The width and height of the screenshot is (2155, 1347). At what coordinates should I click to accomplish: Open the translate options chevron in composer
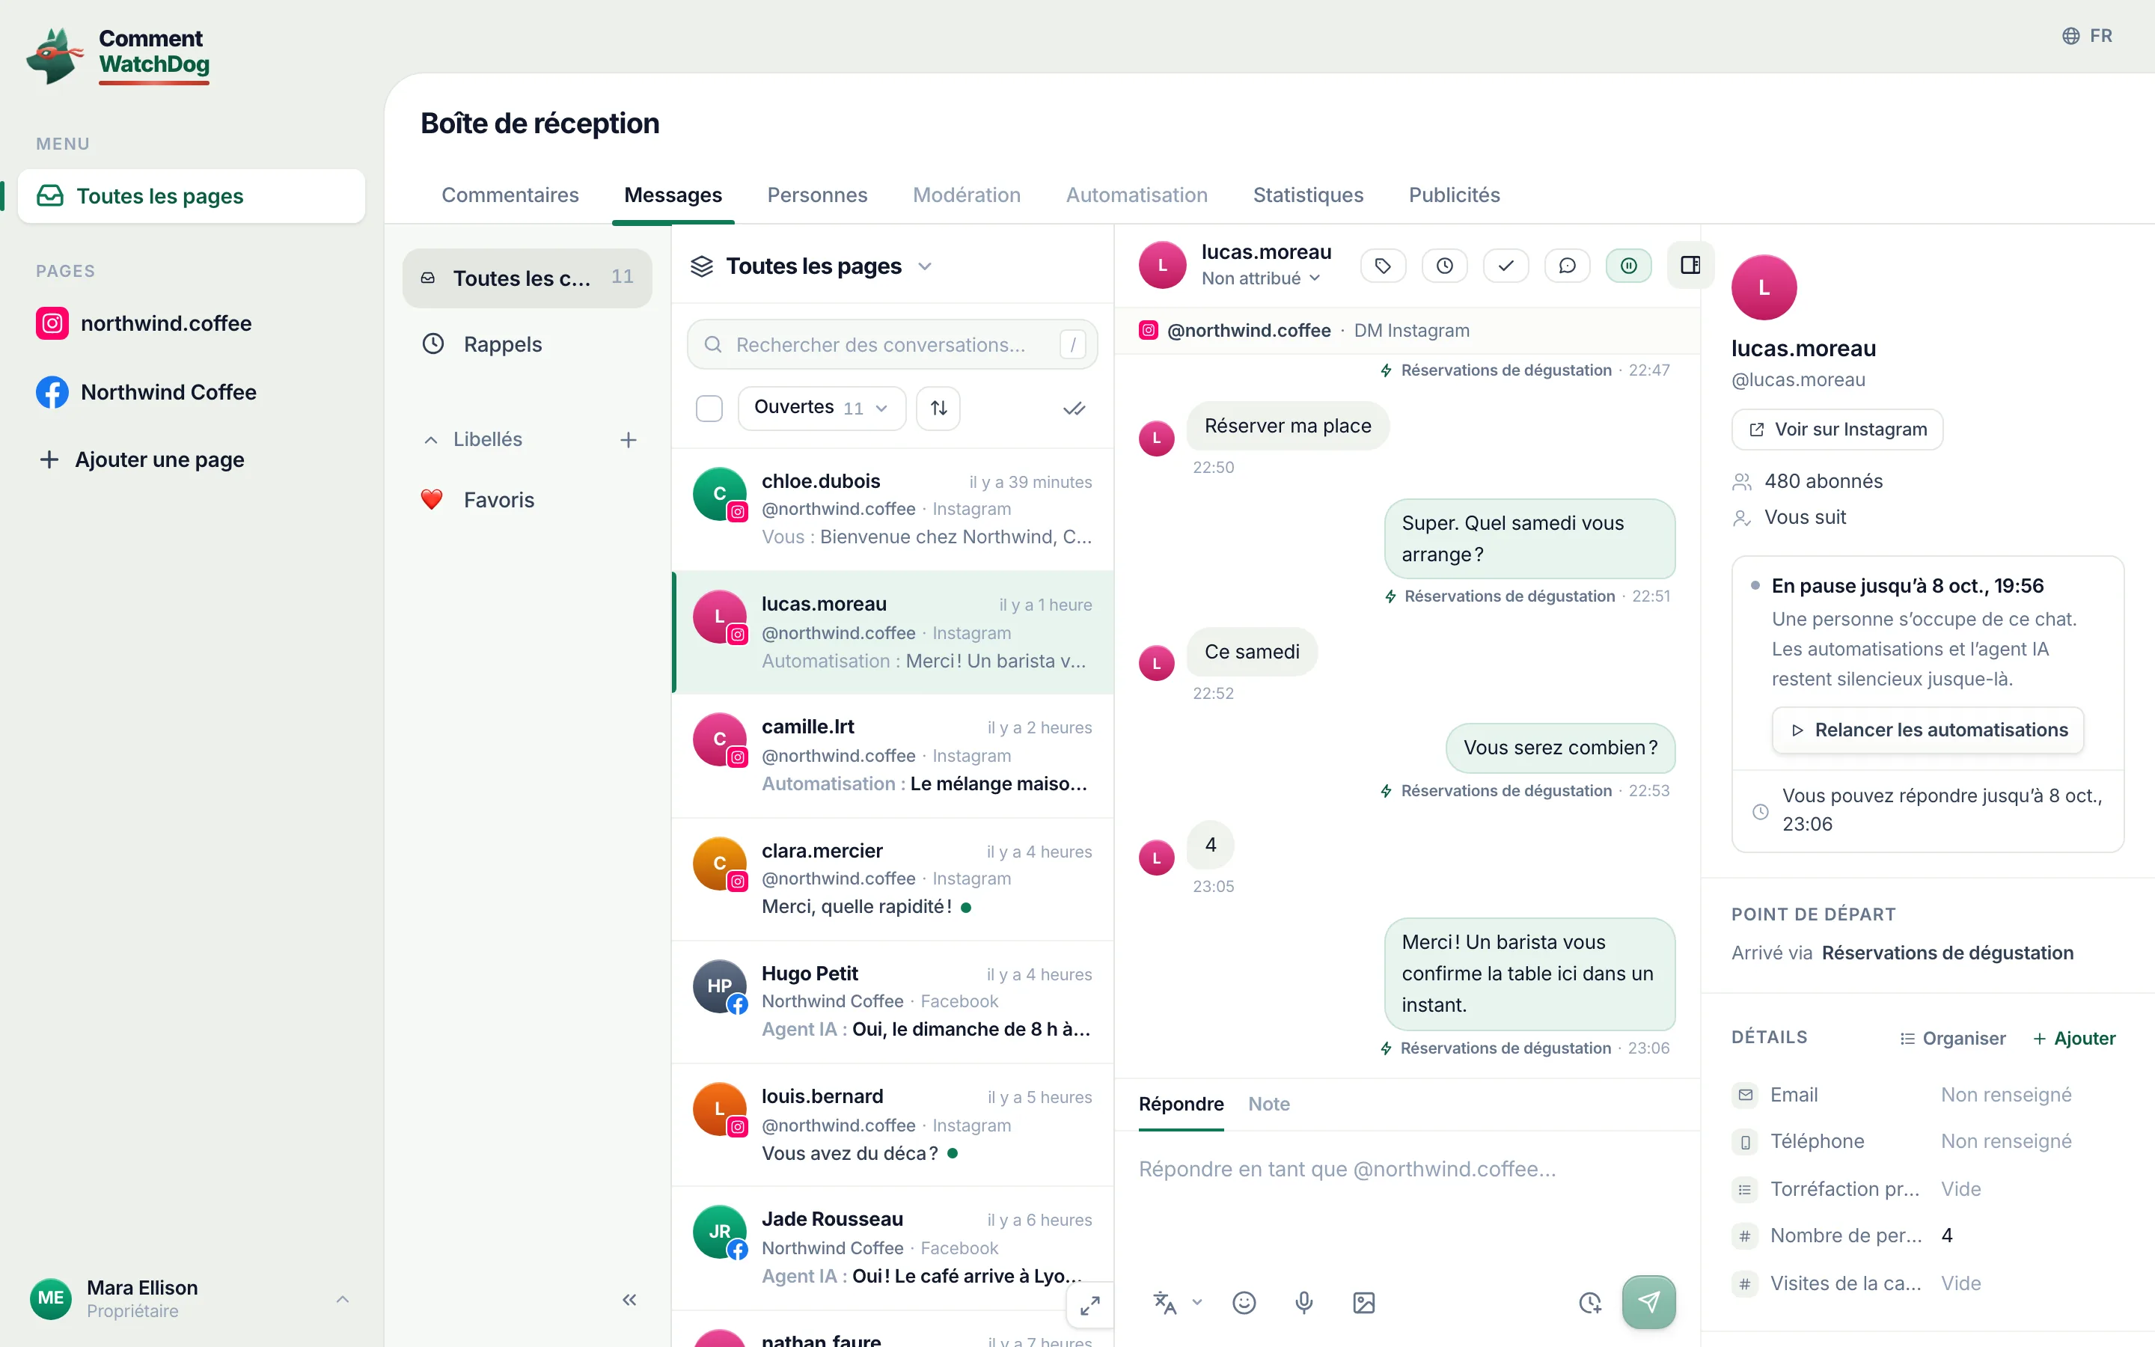tap(1198, 1302)
